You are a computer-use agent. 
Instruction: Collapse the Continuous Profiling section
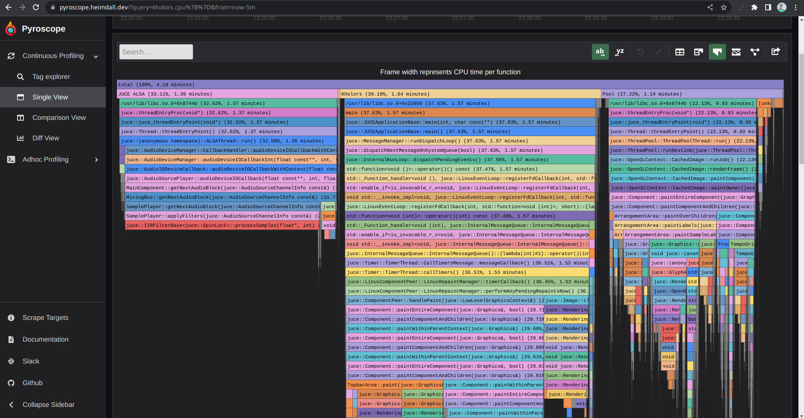click(96, 56)
